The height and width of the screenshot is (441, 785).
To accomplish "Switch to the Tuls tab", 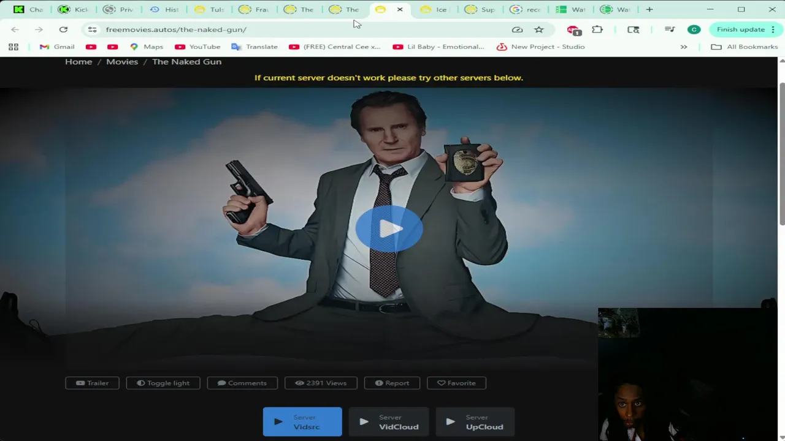I will coord(210,9).
